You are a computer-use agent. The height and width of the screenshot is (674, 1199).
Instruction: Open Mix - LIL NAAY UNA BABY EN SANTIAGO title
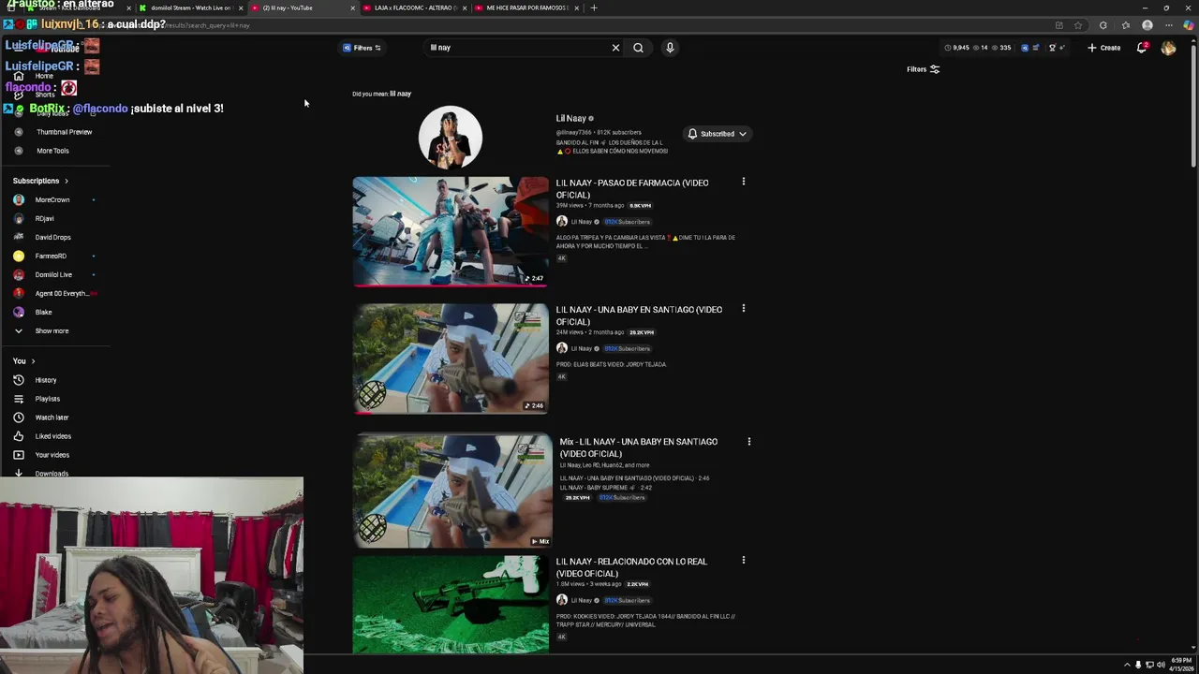pyautogui.click(x=639, y=447)
